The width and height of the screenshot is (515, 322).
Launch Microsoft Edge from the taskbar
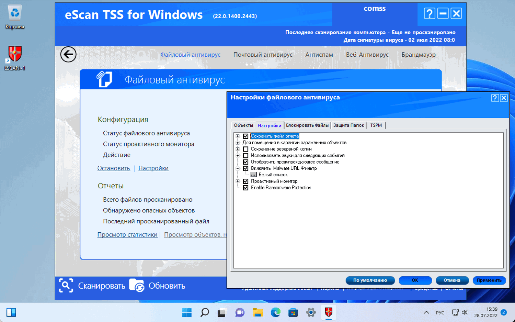(275, 312)
